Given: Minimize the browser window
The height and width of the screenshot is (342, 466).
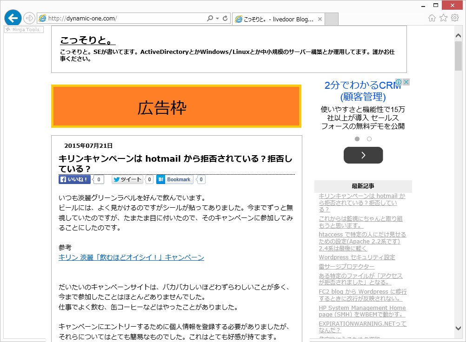Looking at the screenshot, I should point(423,6).
